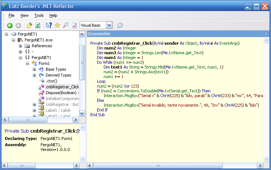
Task: Click the tree scroll up arrow
Action: click(82, 34)
